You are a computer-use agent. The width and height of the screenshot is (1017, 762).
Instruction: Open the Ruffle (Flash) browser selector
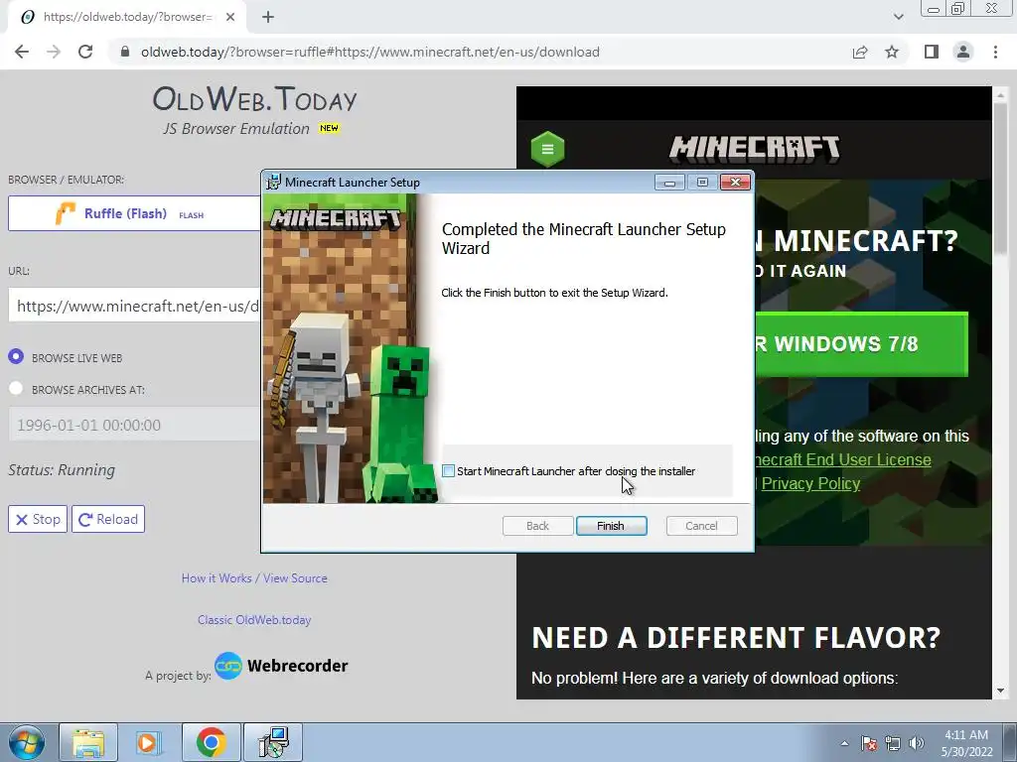[x=135, y=213]
